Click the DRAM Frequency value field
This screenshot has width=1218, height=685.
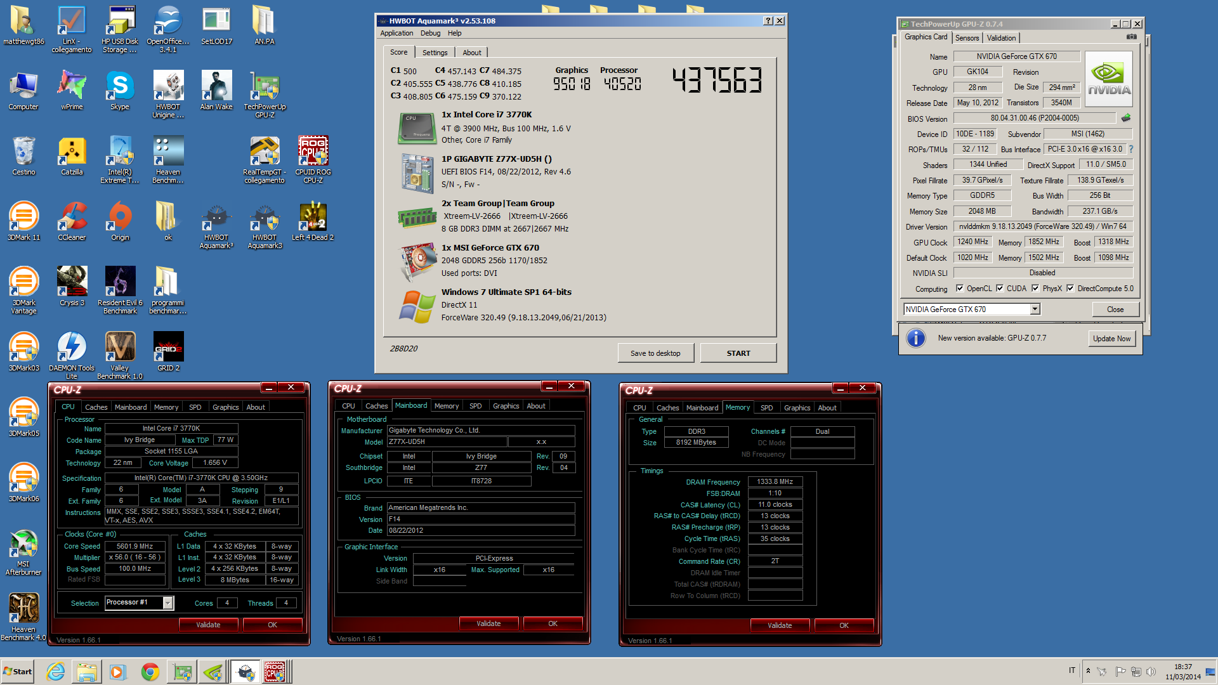click(775, 481)
